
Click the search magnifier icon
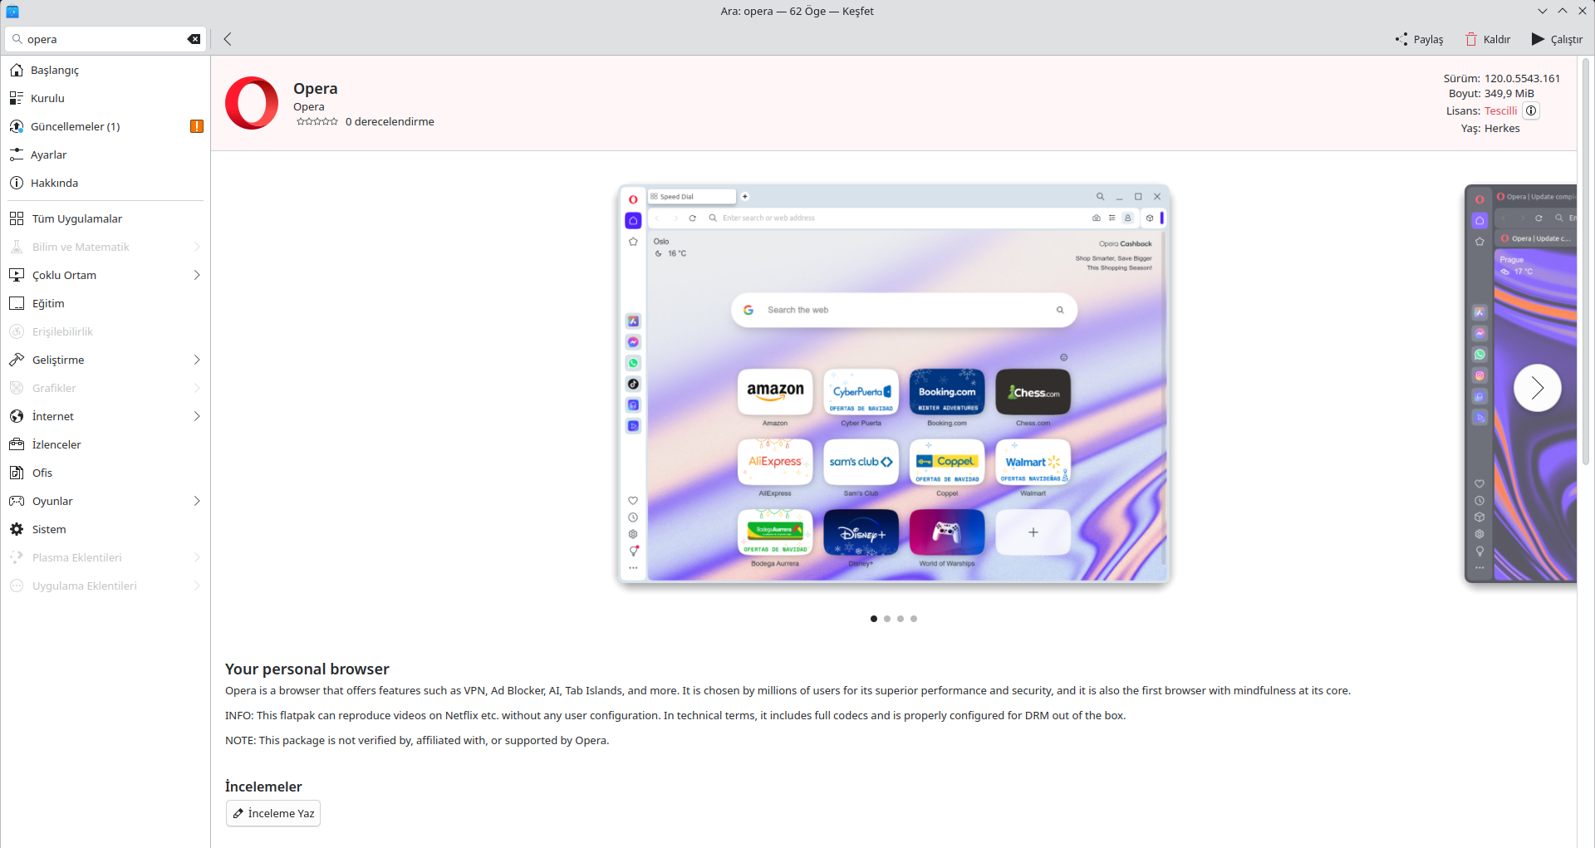(x=17, y=39)
